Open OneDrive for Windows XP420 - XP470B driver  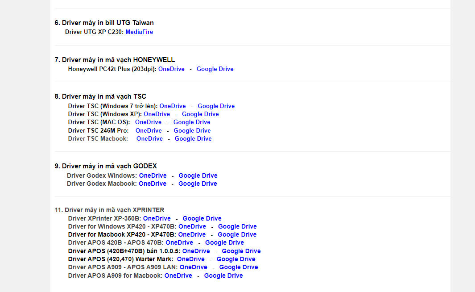point(192,226)
